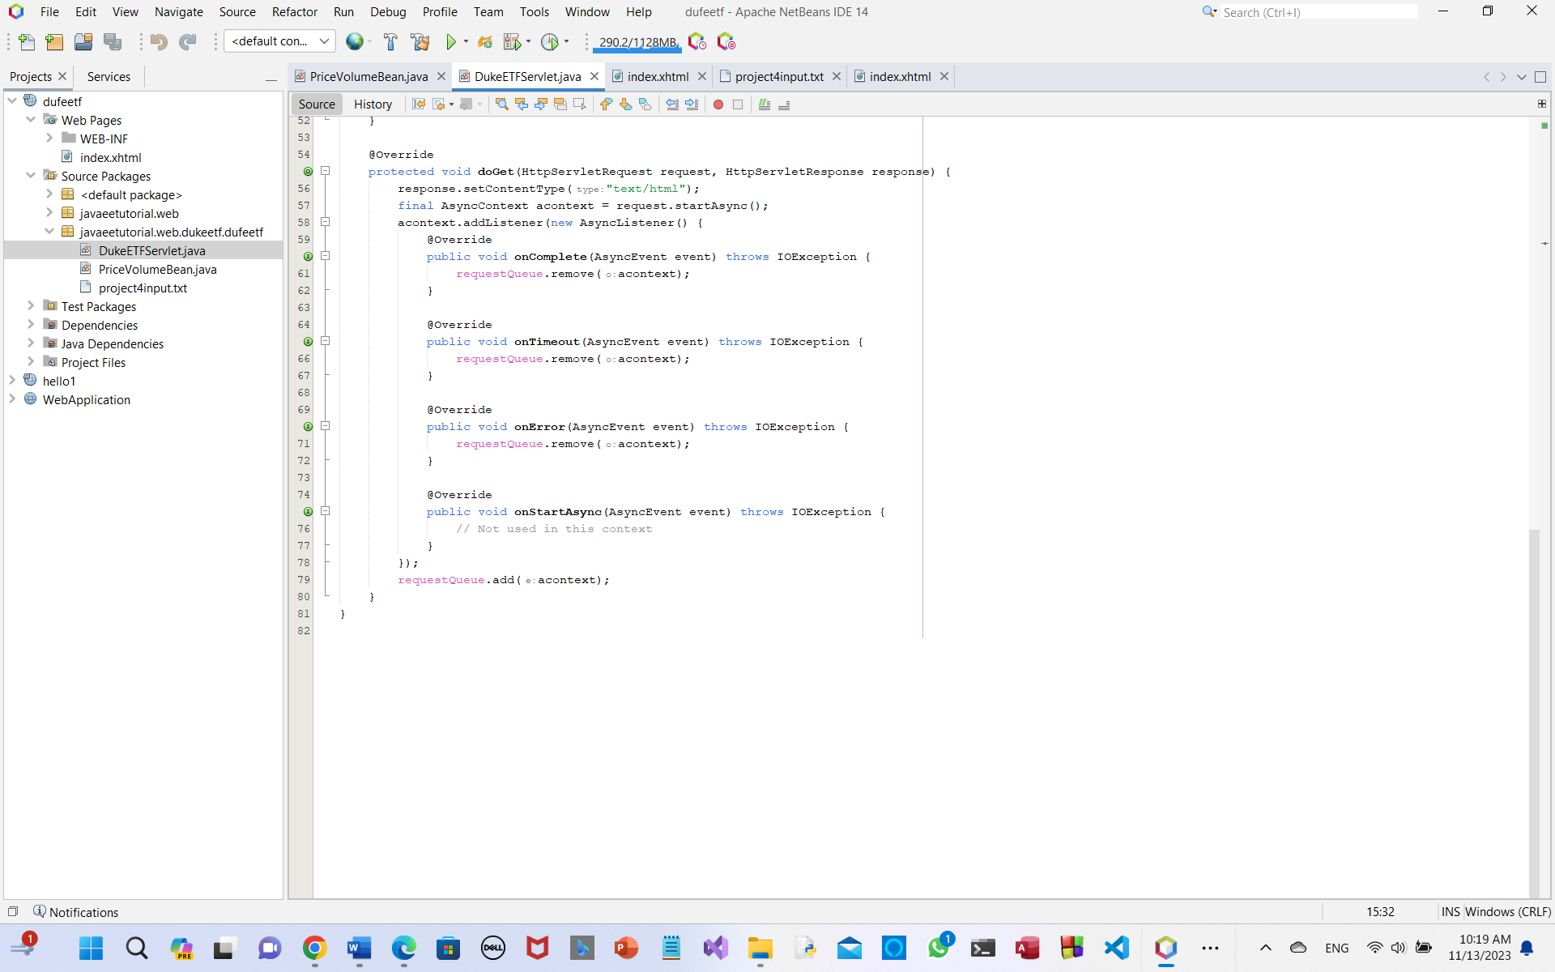Start macro recording with the red circle icon
Viewport: 1555px width, 972px height.
click(x=718, y=104)
